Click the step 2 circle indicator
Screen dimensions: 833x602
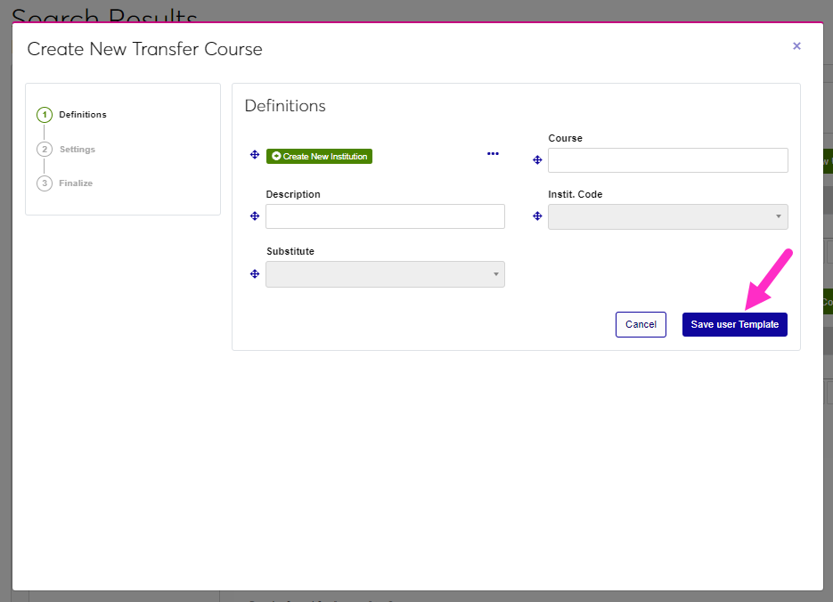click(45, 150)
